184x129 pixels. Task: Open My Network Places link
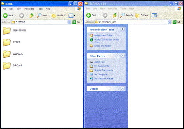(104, 79)
